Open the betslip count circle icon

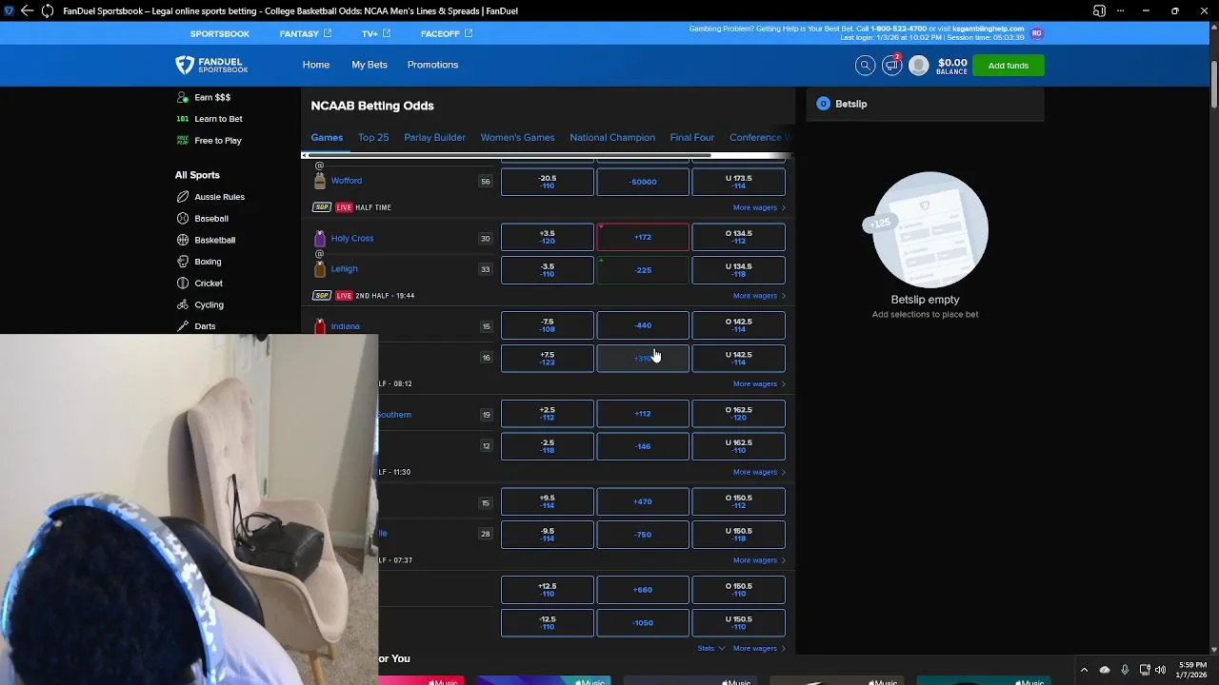point(824,104)
